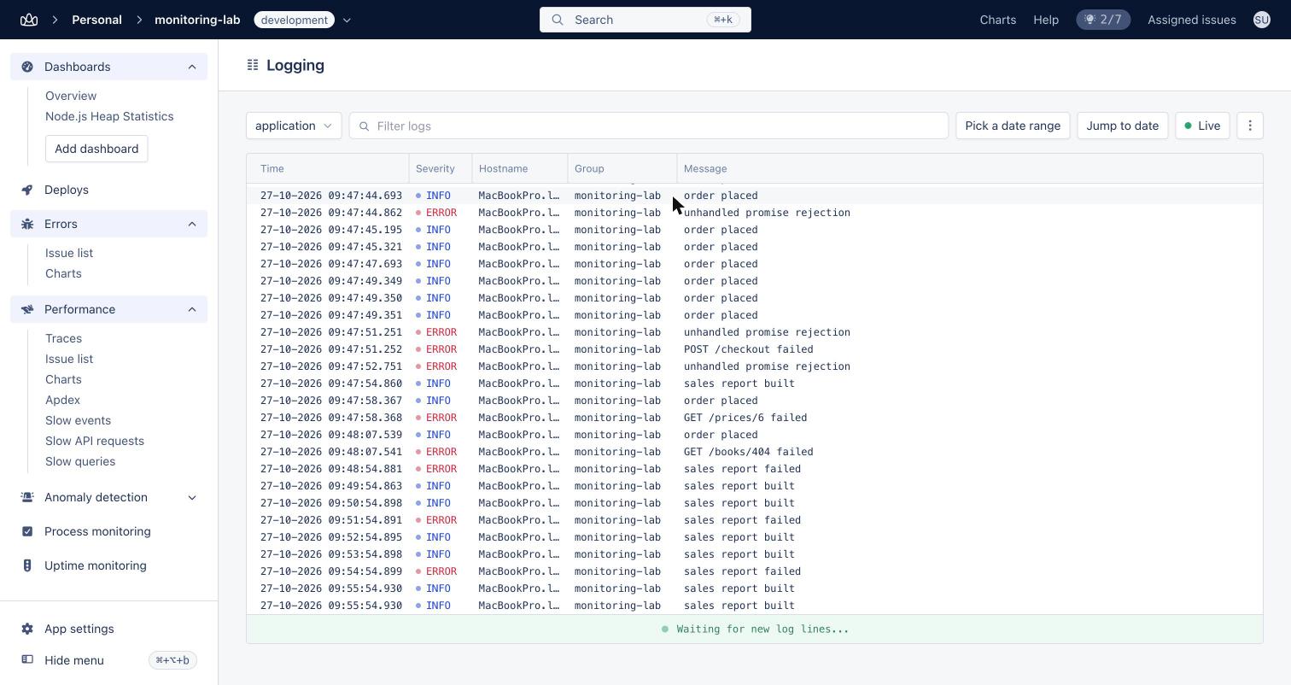Open Help in the top navigation

coord(1045,20)
